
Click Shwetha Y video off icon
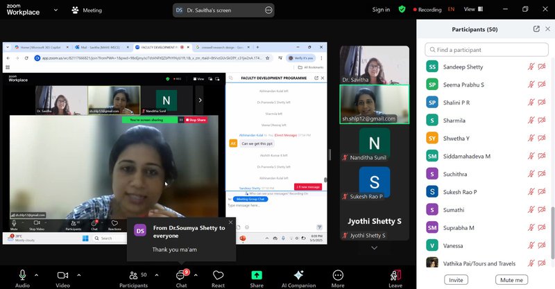(x=542, y=138)
